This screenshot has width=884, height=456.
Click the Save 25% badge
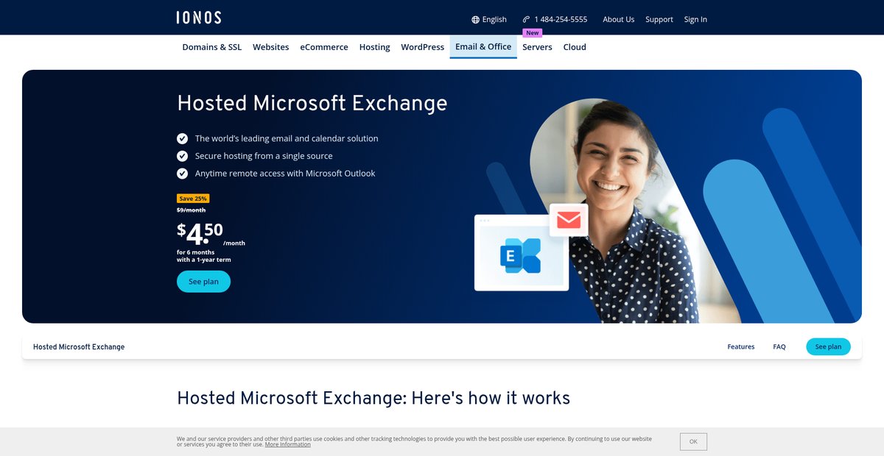click(193, 199)
